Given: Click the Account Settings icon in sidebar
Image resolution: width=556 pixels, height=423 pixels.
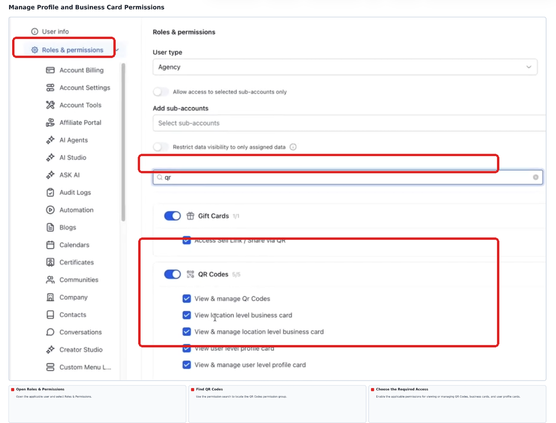Looking at the screenshot, I should (50, 88).
